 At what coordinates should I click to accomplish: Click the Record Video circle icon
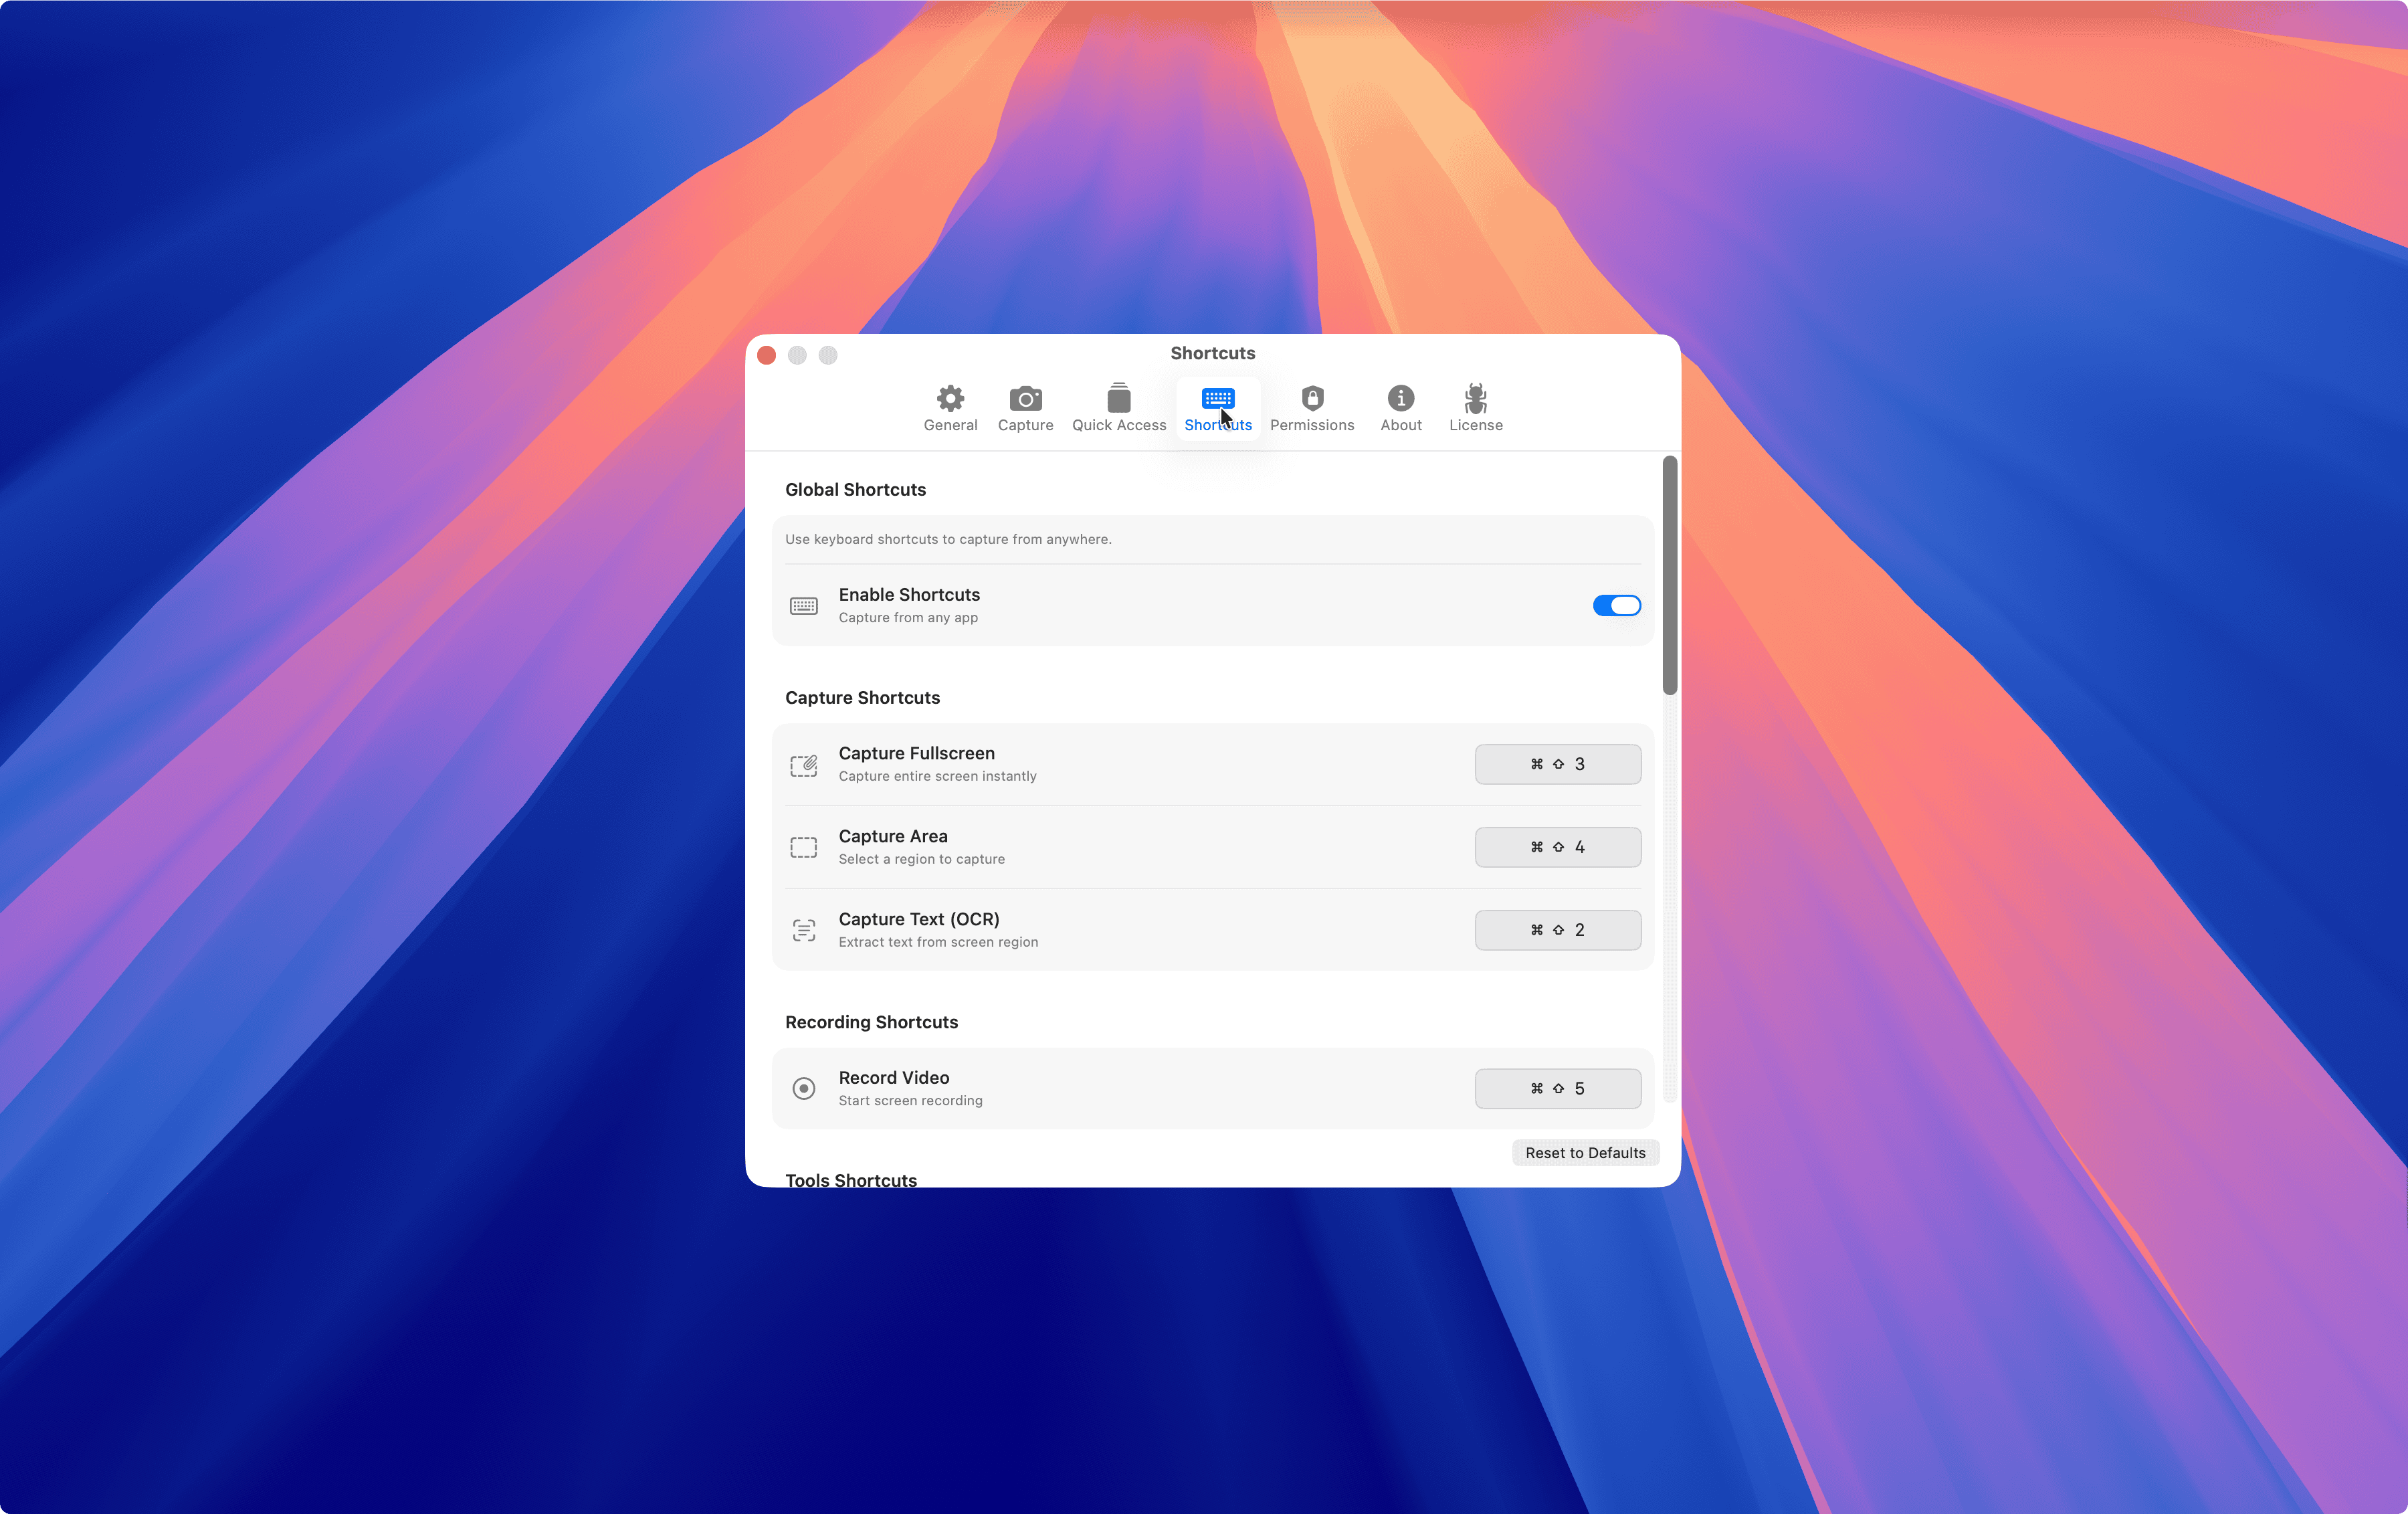tap(803, 1088)
